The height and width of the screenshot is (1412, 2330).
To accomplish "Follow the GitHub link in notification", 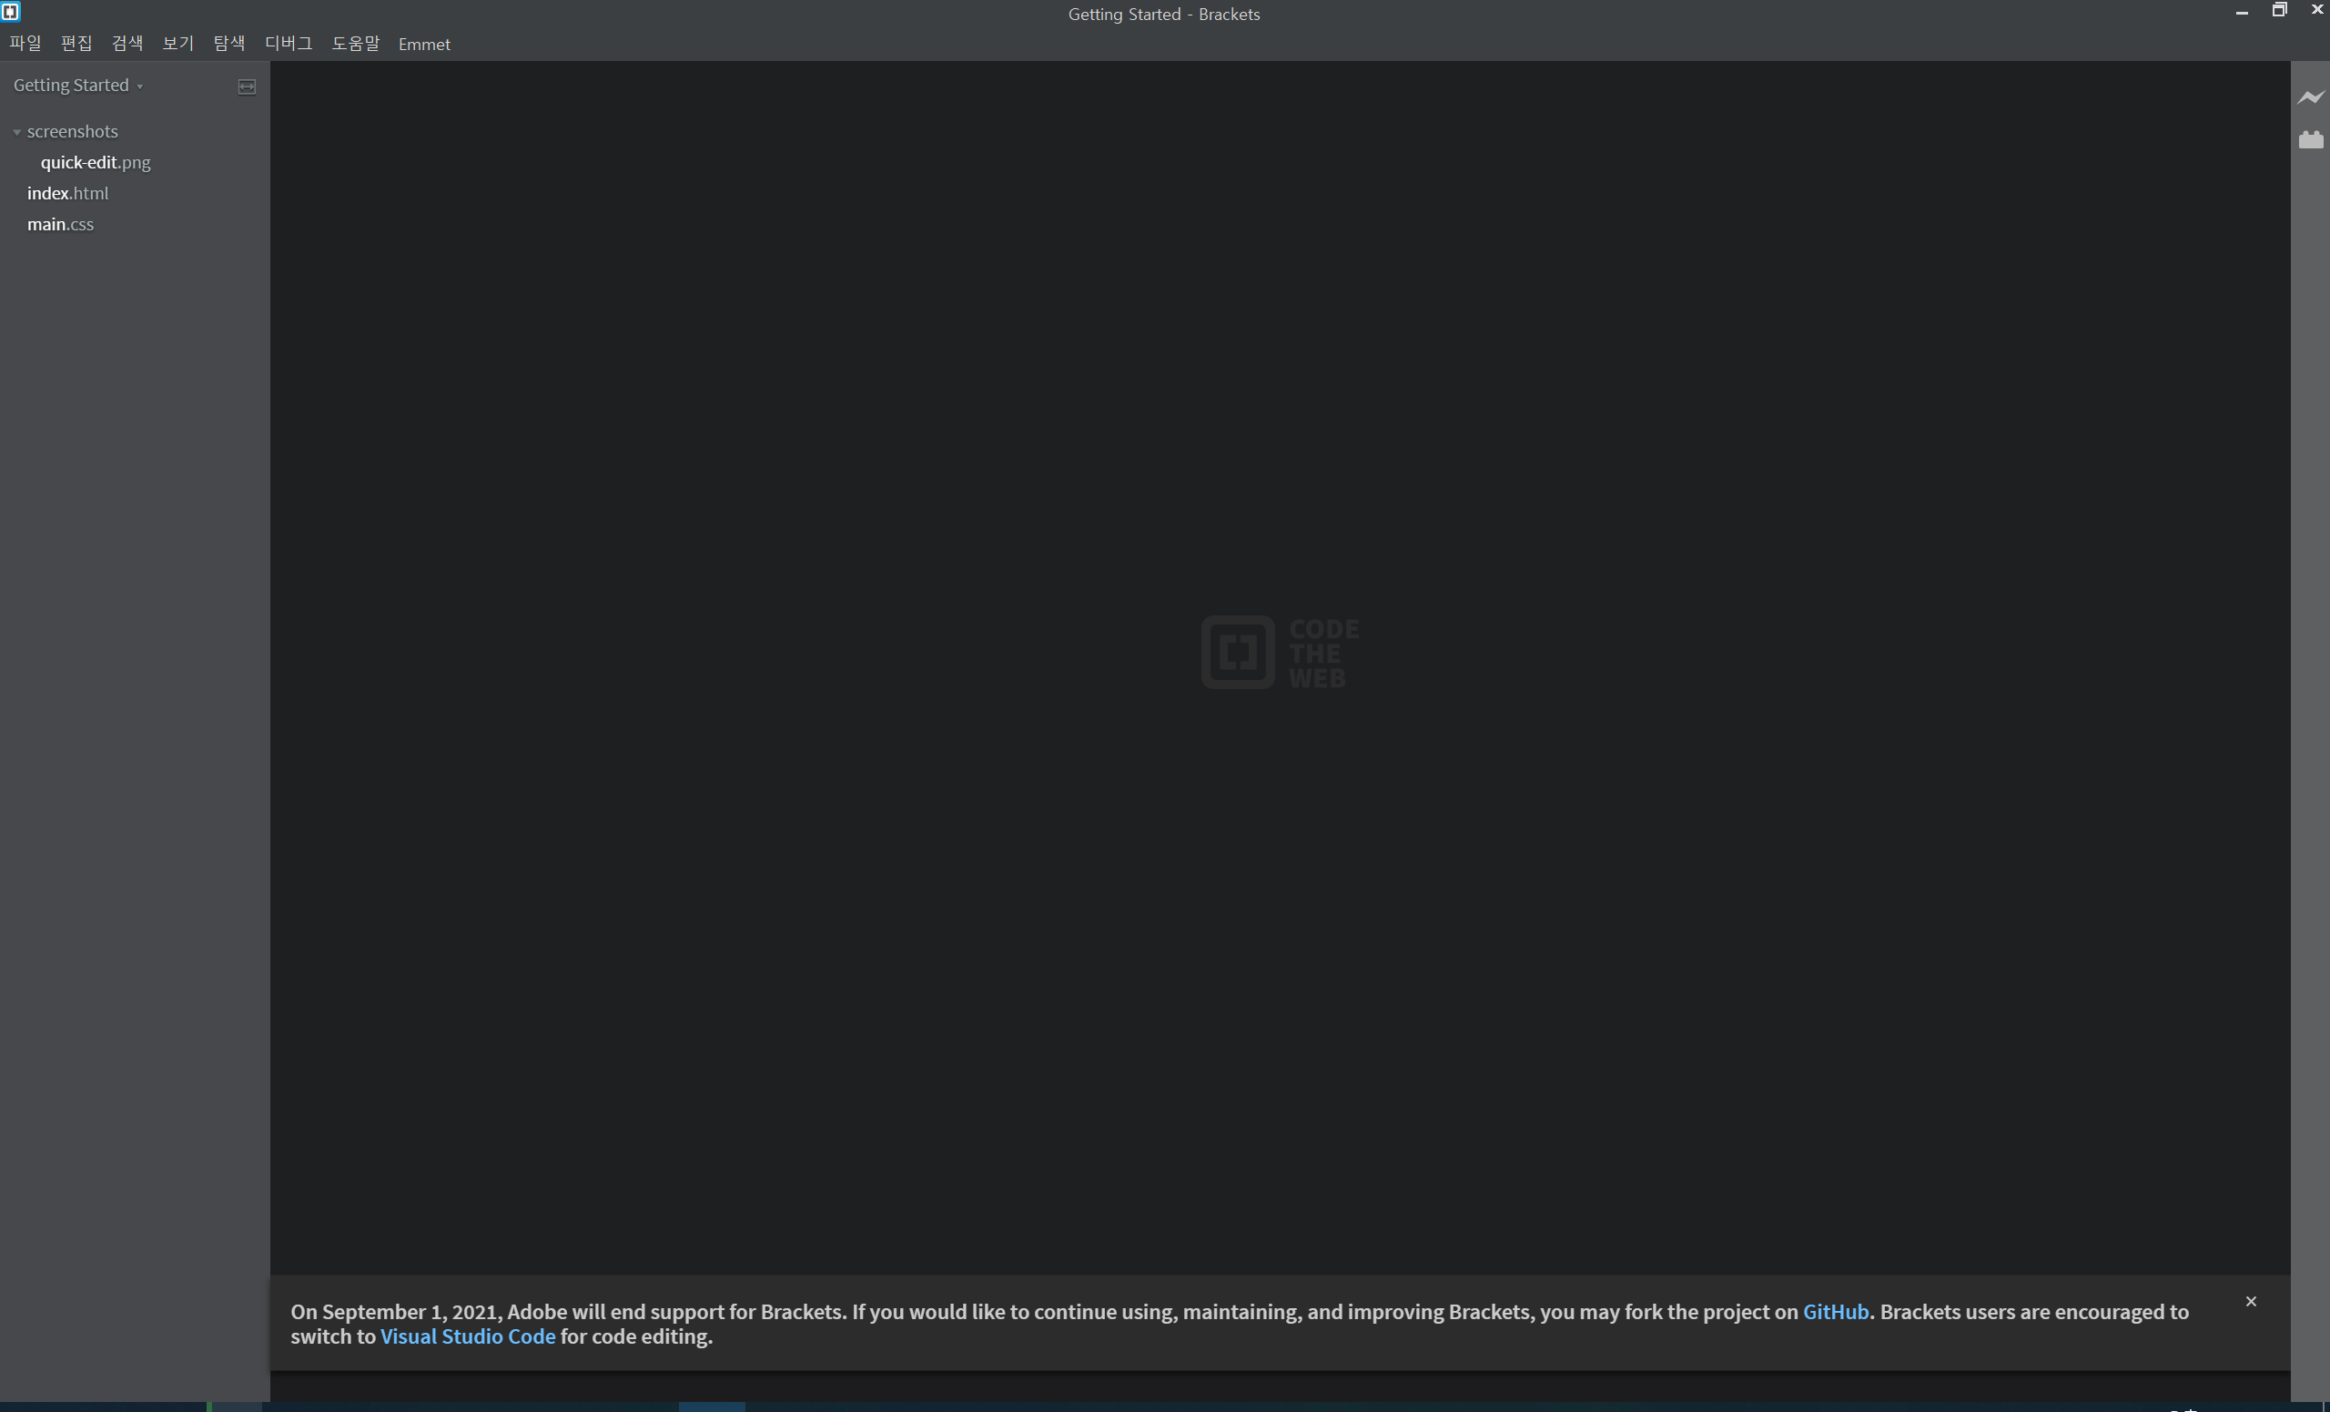I will (x=1835, y=1312).
